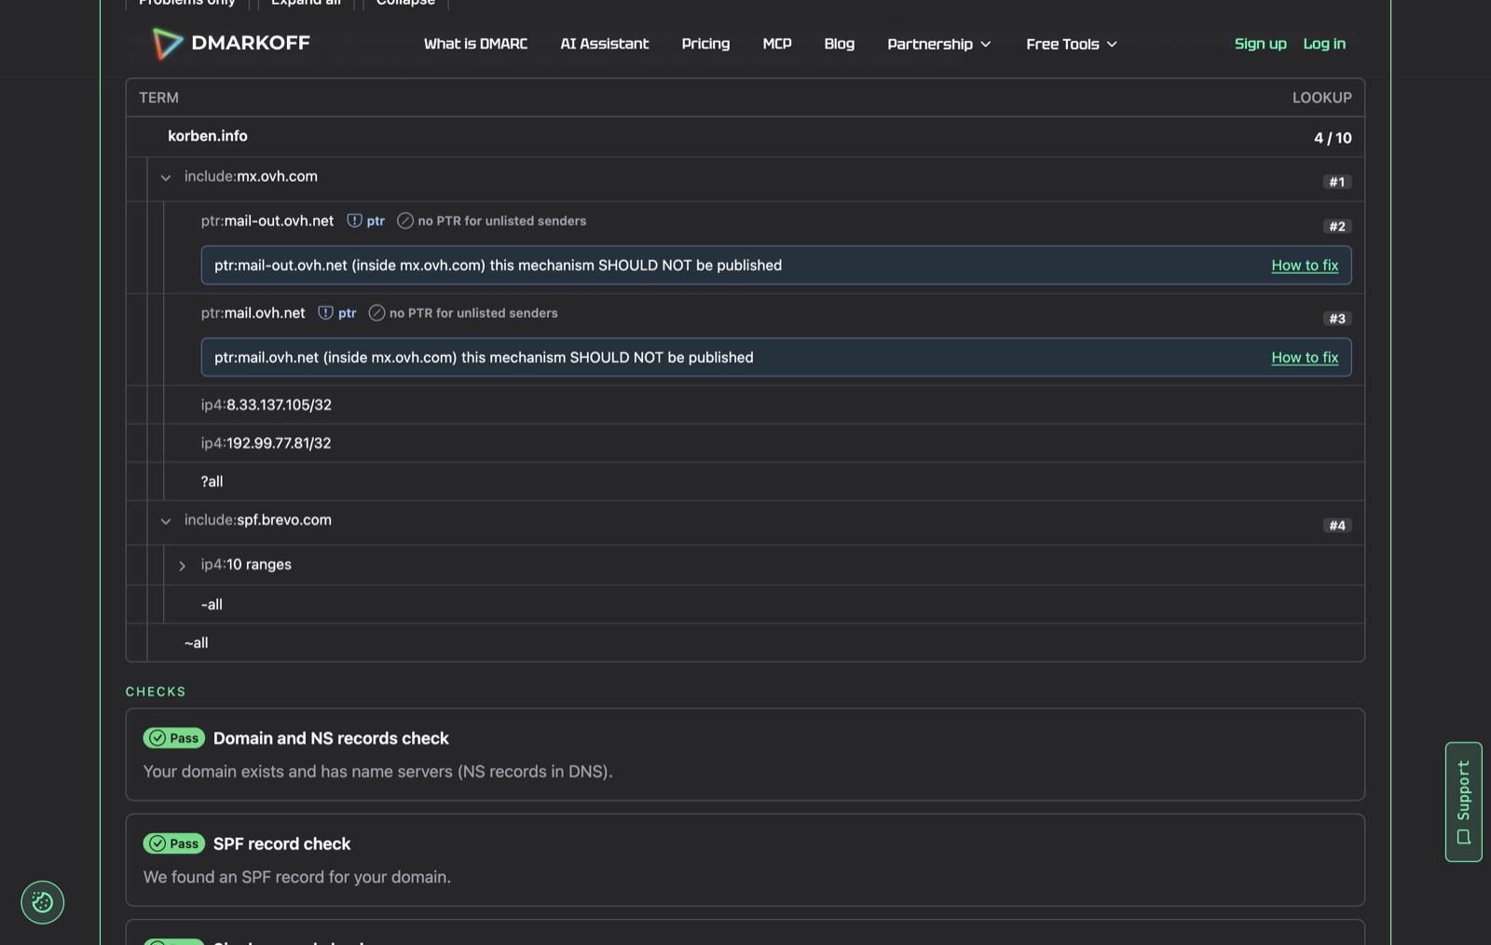Open How to fix for ptr:mail-out.ovh.net
The image size is (1491, 945).
click(1305, 266)
